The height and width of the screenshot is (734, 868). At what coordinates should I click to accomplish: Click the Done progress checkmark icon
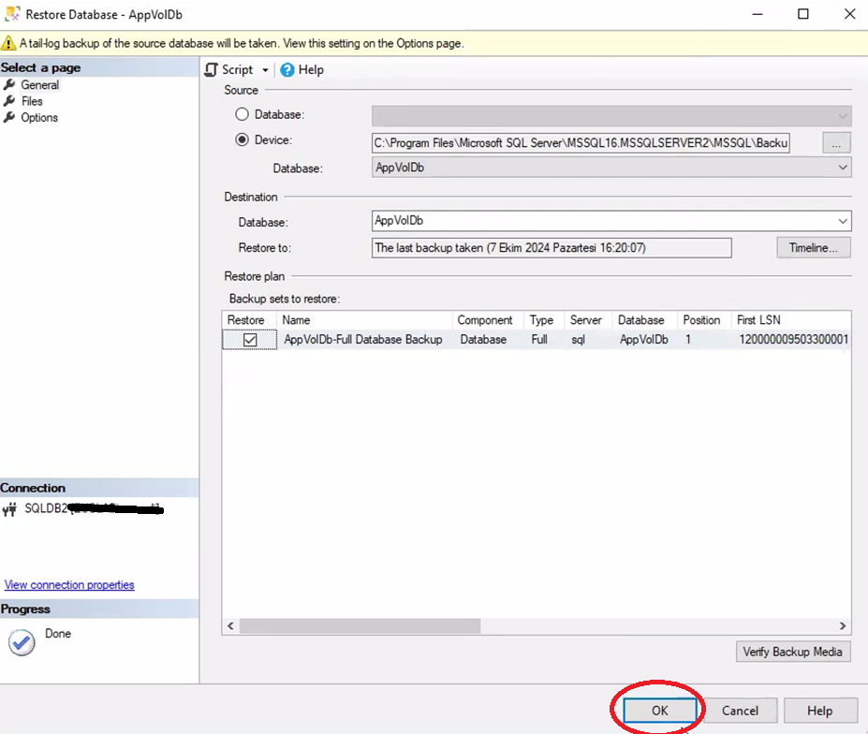tap(22, 642)
